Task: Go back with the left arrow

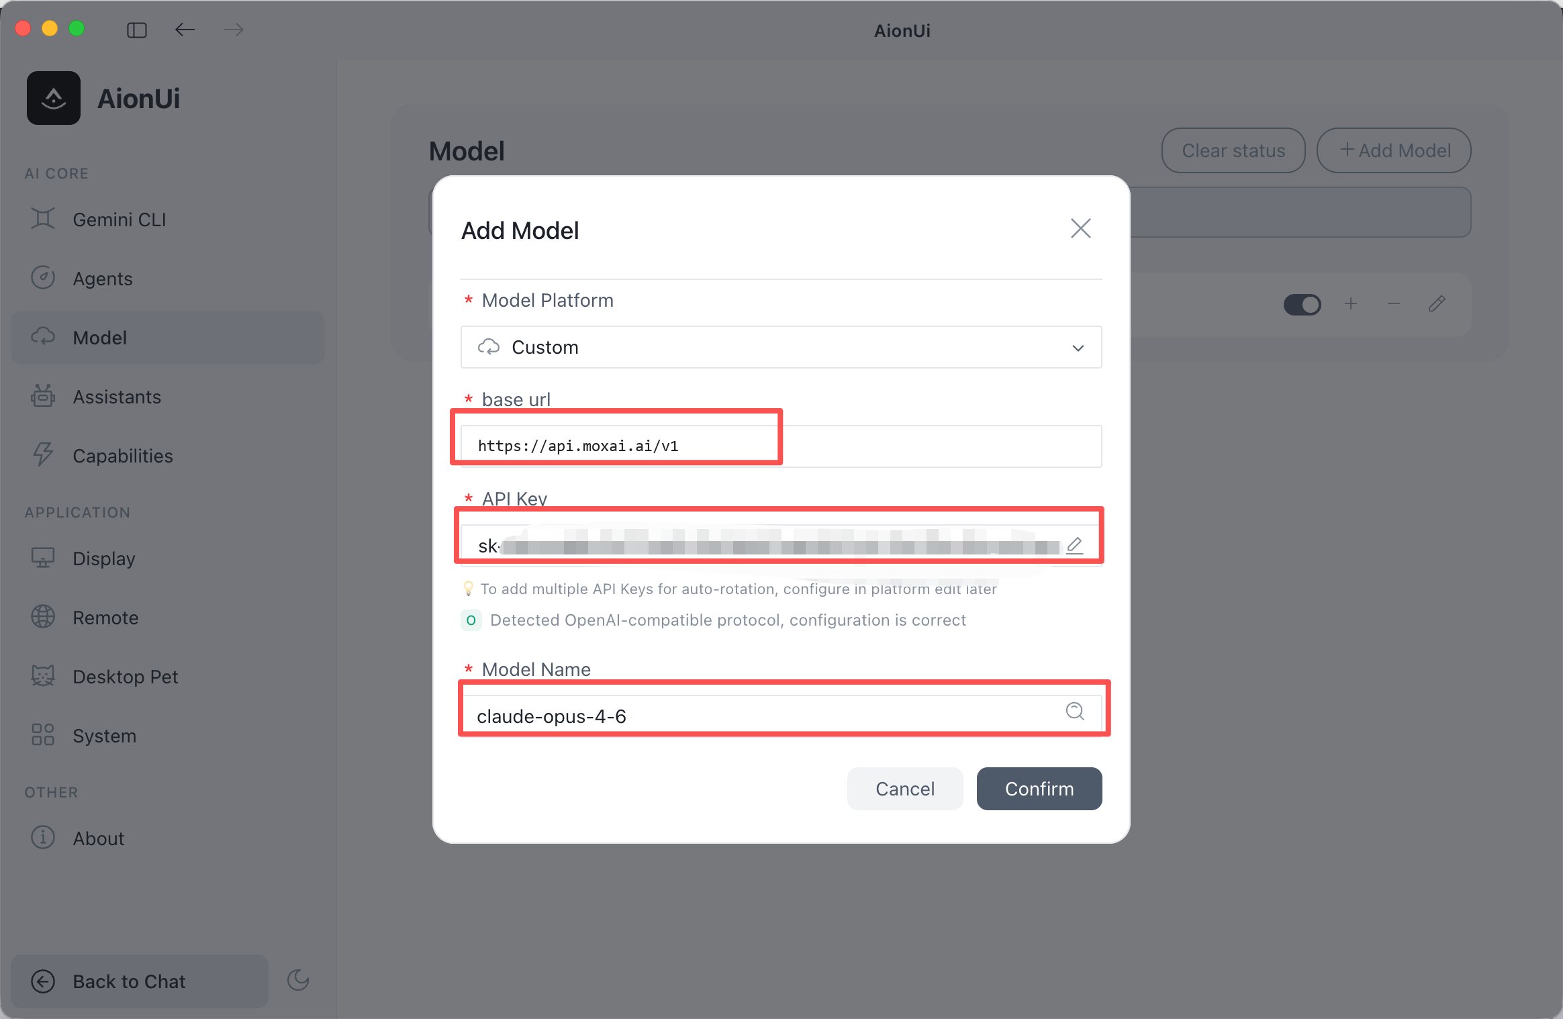Action: [185, 30]
